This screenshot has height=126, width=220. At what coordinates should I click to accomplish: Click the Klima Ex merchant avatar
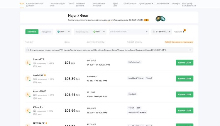click(28, 111)
